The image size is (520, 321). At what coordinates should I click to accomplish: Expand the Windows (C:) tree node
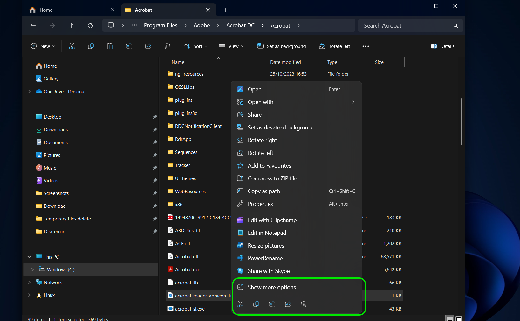pyautogui.click(x=32, y=269)
